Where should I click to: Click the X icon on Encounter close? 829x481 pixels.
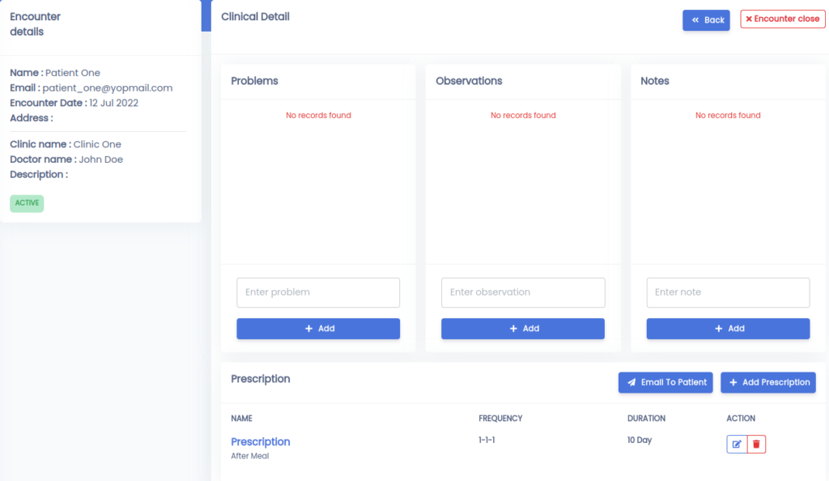749,19
